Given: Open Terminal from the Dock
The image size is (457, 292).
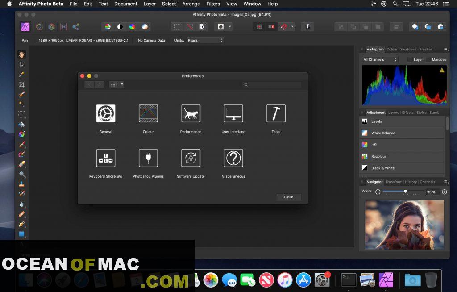Looking at the screenshot, I should (349, 280).
